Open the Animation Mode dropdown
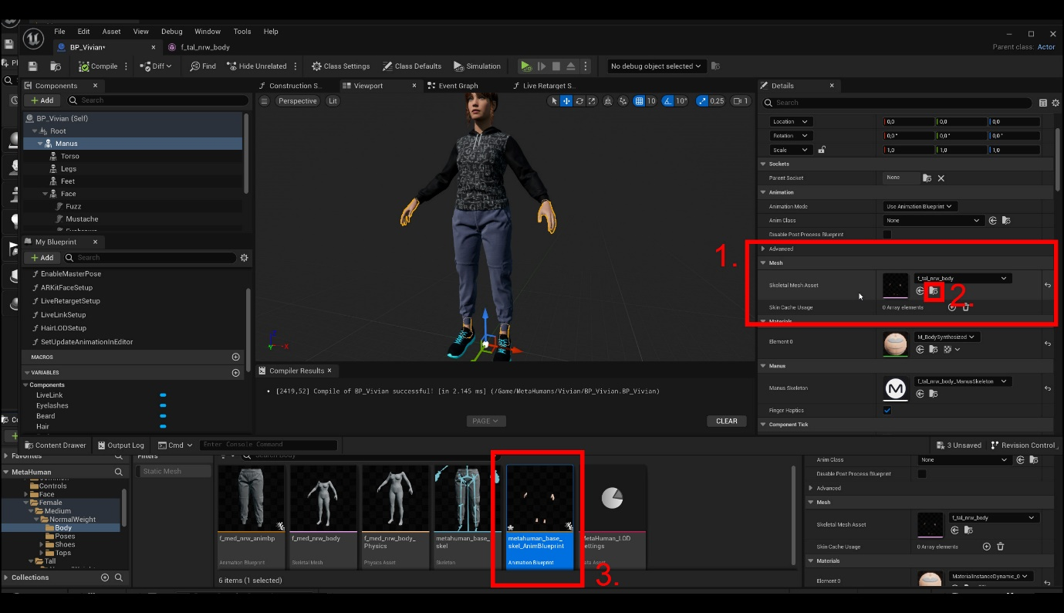1064x613 pixels. point(920,206)
